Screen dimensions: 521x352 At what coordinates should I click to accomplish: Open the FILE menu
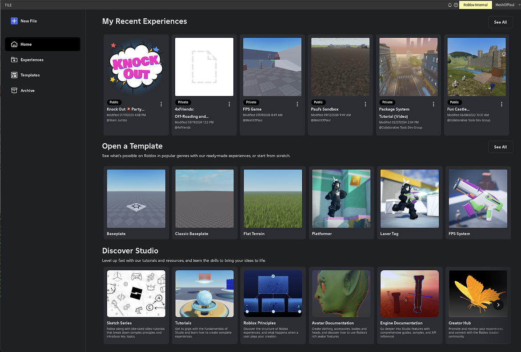[8, 5]
